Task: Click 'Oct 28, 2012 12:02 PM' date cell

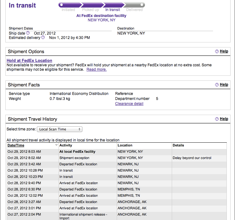Action: pyautogui.click(x=25, y=195)
